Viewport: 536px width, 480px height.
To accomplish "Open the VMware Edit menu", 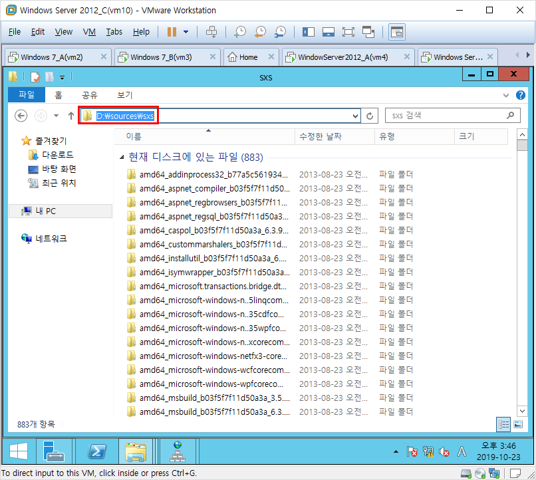I will (38, 32).
